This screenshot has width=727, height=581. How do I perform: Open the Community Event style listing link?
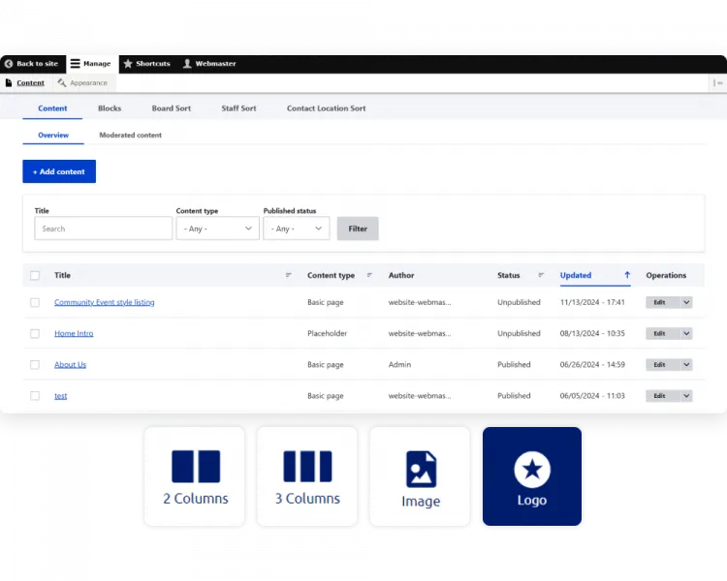[x=104, y=303]
